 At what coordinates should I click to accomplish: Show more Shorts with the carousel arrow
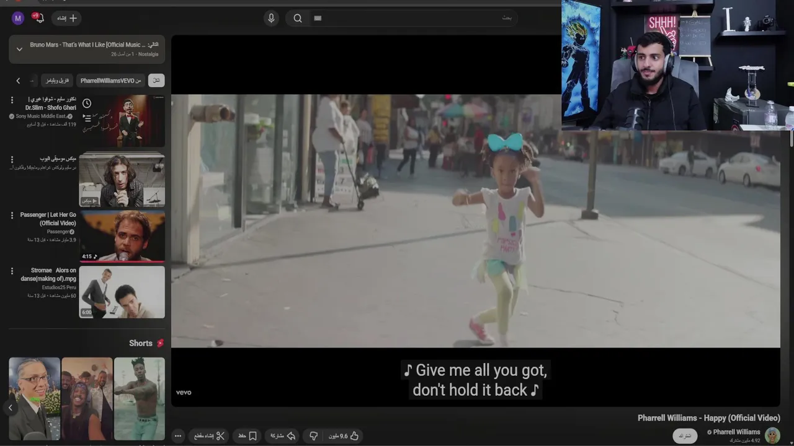(10, 408)
